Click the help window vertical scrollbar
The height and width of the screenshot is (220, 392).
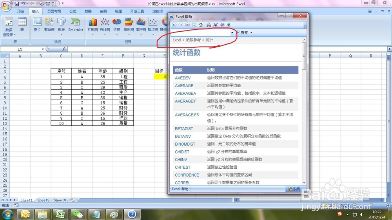tap(304, 111)
